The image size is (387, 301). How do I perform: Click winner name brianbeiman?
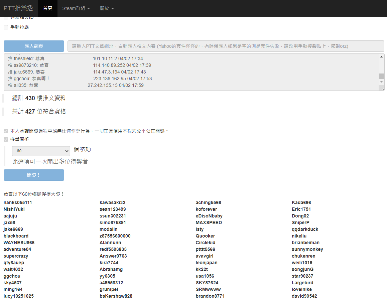click(305, 243)
